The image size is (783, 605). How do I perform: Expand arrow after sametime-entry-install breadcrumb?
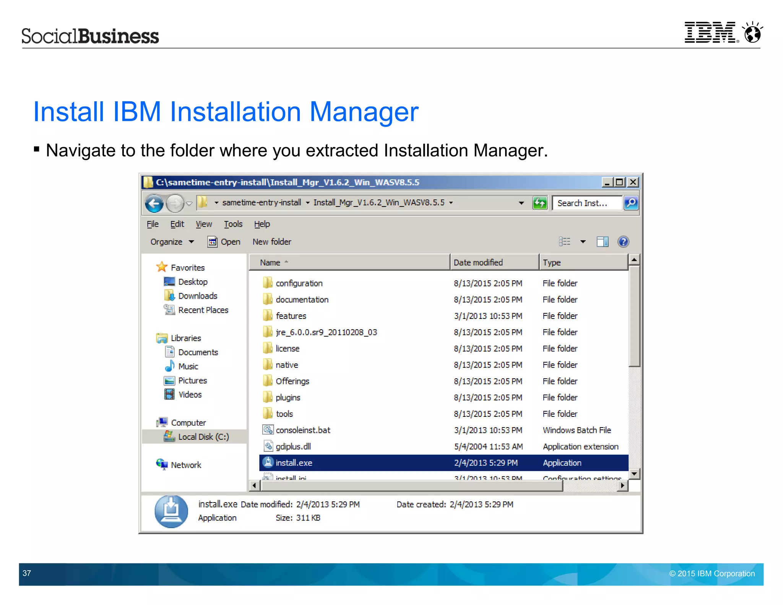[307, 203]
